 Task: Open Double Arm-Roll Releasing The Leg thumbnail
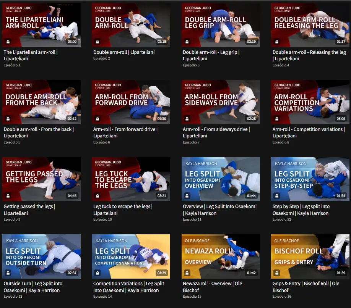click(x=310, y=25)
